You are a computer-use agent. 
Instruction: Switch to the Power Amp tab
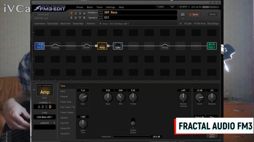click(x=66, y=102)
